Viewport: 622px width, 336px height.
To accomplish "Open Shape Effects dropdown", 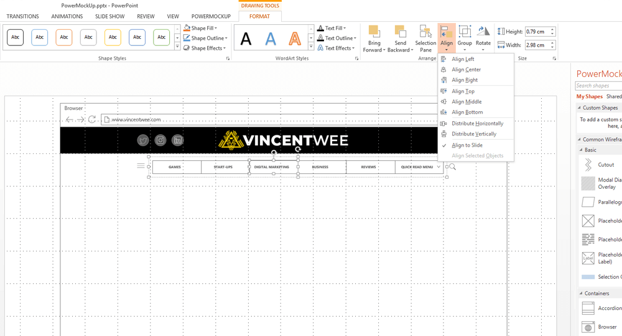I will (x=205, y=48).
